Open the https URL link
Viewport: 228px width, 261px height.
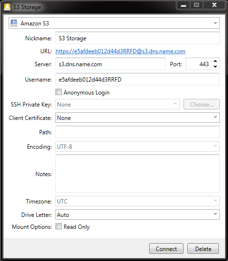point(120,51)
